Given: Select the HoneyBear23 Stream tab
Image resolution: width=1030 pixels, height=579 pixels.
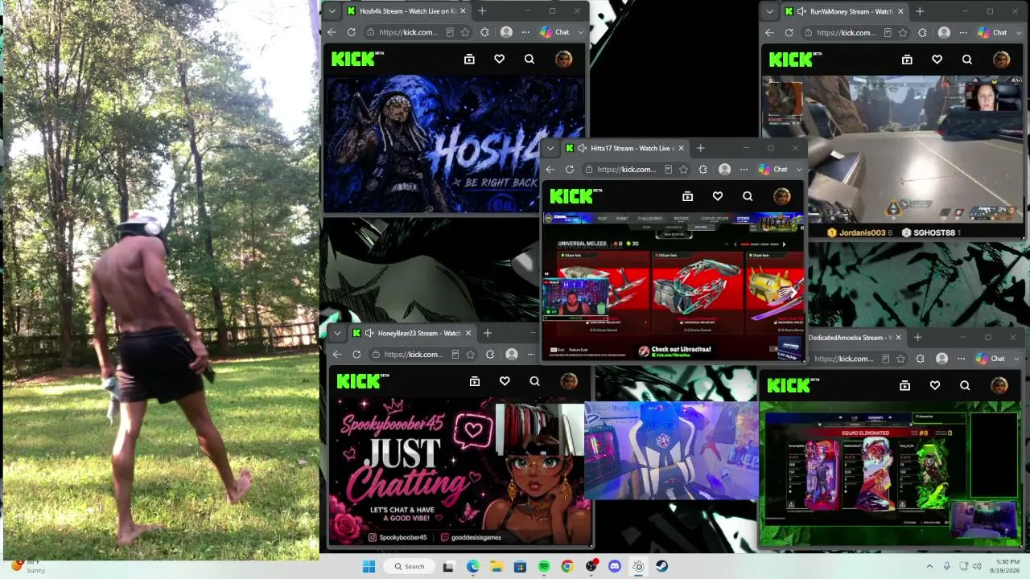Looking at the screenshot, I should 413,333.
